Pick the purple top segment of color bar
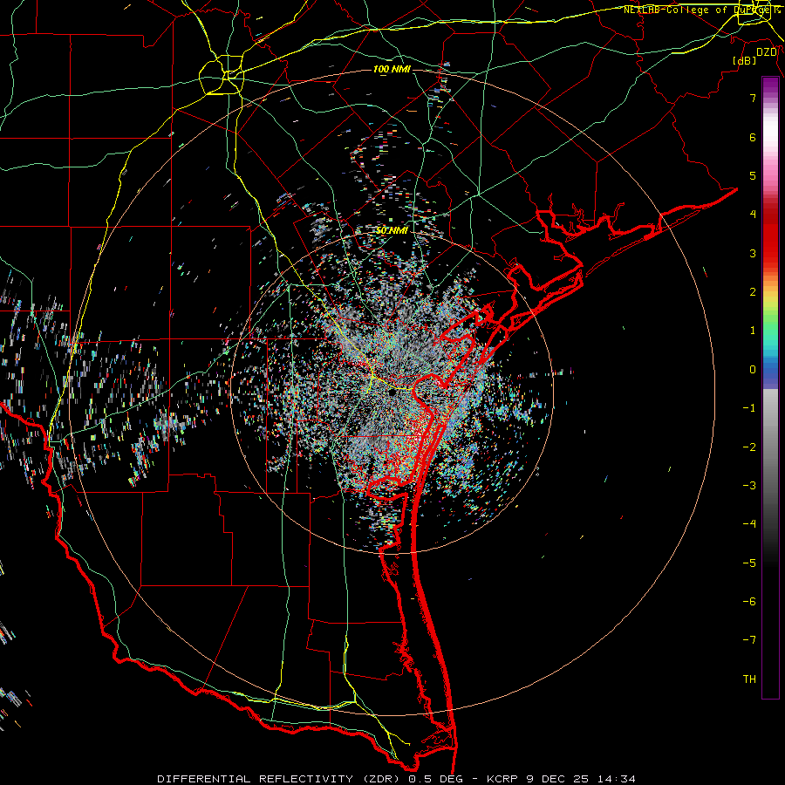Viewport: 785px width, 785px height. tap(770, 85)
